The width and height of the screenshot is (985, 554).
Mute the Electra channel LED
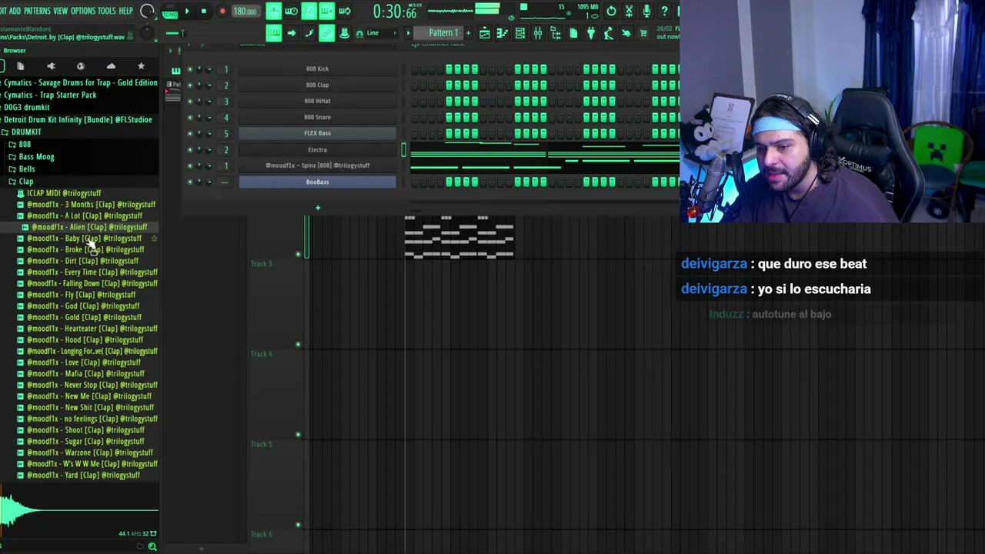190,150
